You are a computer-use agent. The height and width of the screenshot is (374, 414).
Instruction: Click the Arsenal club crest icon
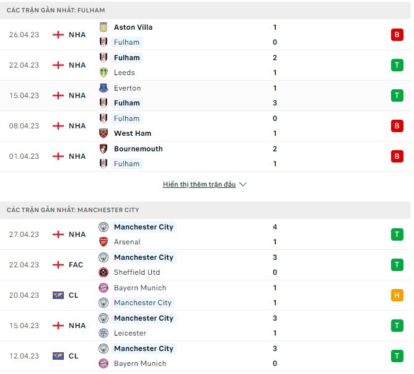click(103, 242)
